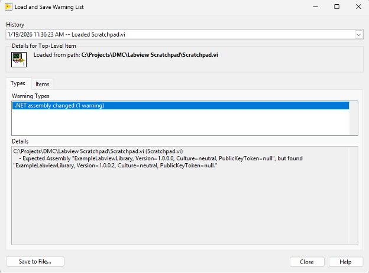
Task: Open Help for warning list
Action: point(345,262)
